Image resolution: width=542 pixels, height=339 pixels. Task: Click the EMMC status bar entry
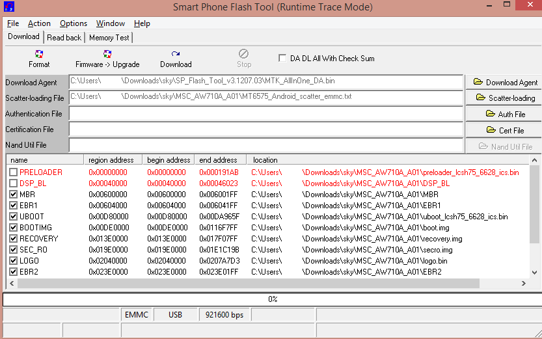point(137,315)
